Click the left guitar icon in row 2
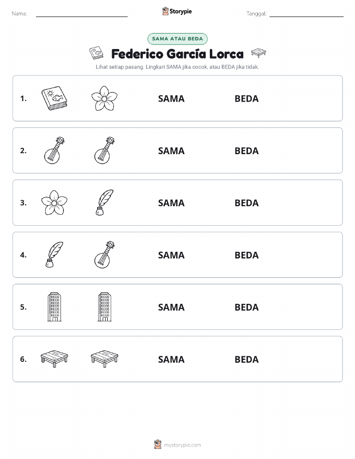 [54, 150]
